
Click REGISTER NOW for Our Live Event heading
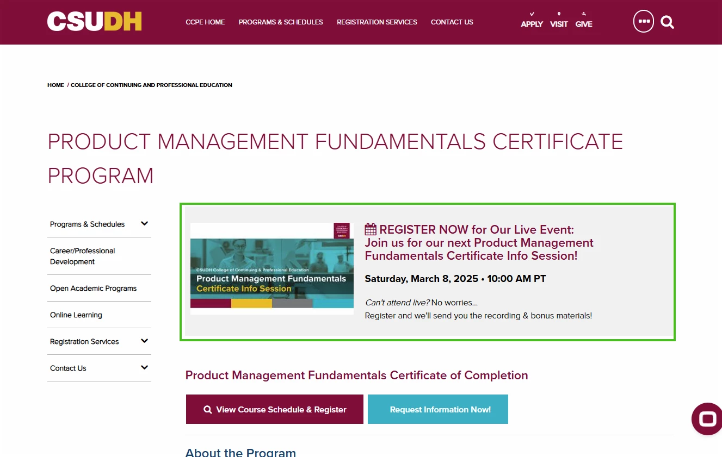pos(477,229)
